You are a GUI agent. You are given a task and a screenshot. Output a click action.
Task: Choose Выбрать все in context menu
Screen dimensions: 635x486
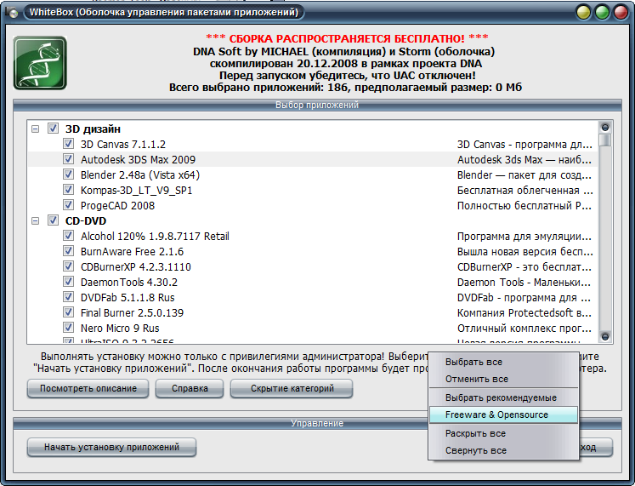(503, 362)
